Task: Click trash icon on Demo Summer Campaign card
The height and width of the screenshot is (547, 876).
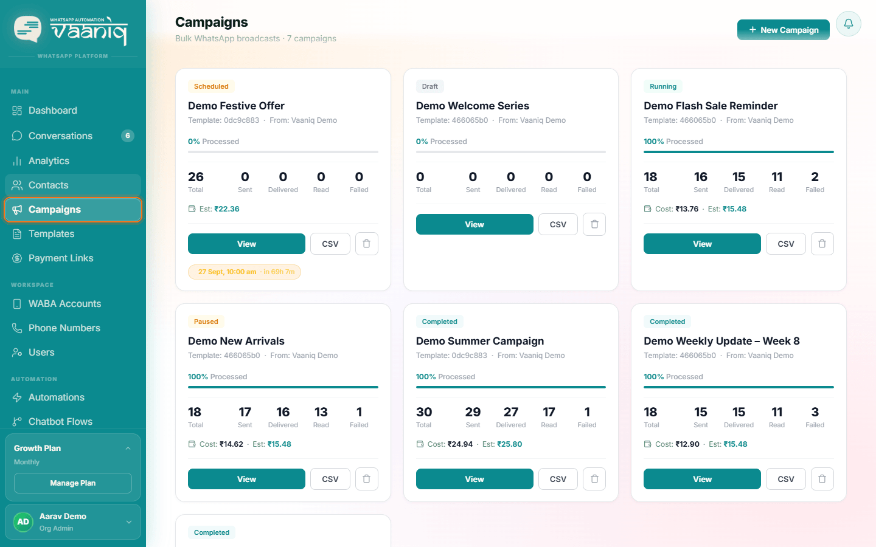Action: (594, 479)
